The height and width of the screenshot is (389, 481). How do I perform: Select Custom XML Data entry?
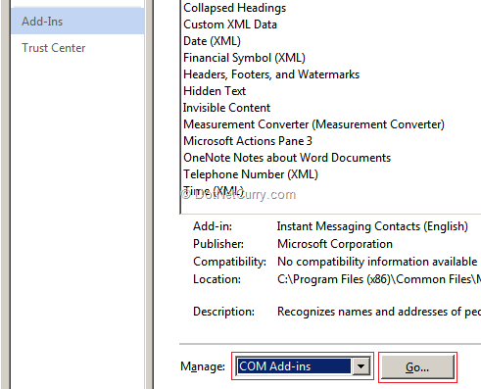click(x=230, y=24)
